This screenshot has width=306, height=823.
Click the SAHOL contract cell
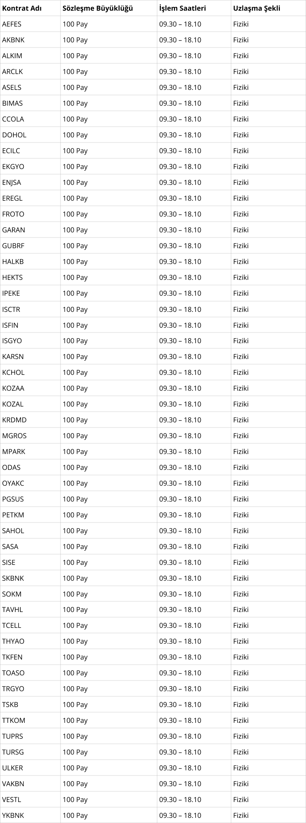(30, 531)
